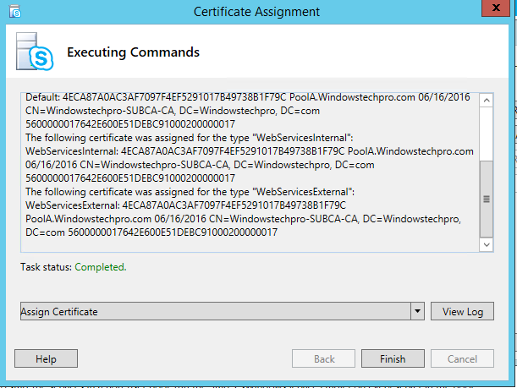Image resolution: width=517 pixels, height=388 pixels.
Task: Click the line mentioning type "WebServicesExternal"
Action: click(x=190, y=192)
